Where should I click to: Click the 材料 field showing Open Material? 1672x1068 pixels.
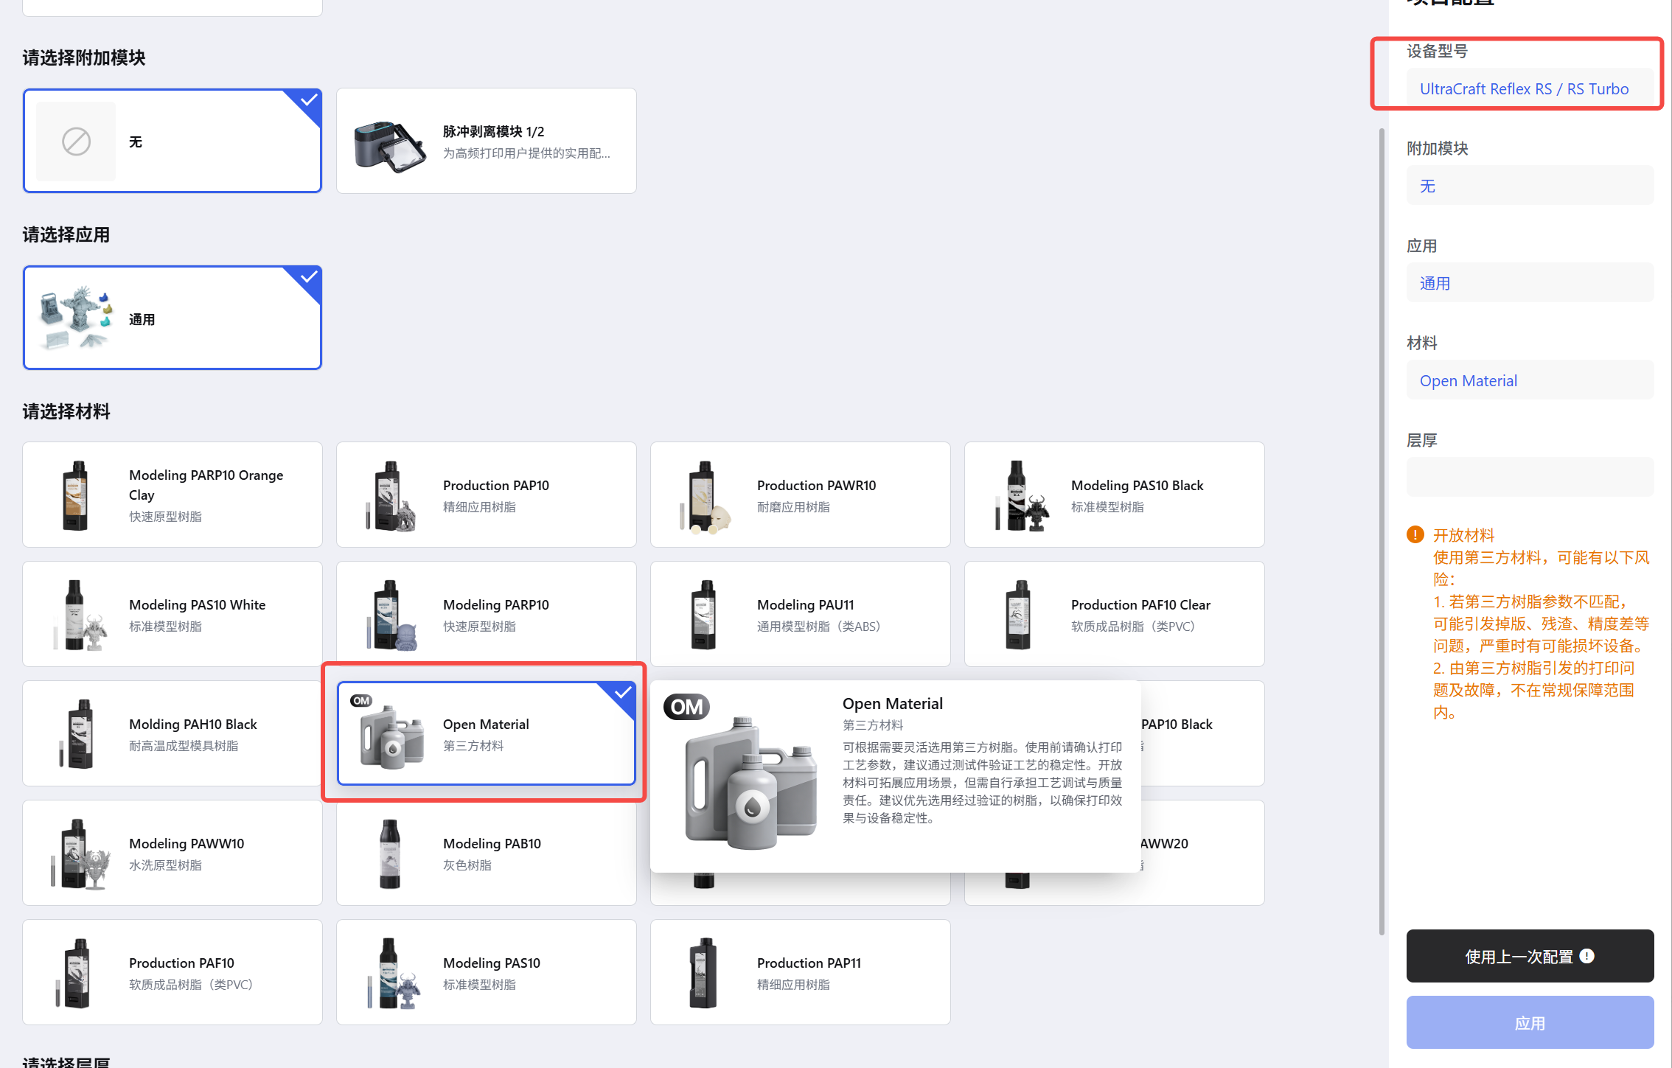(x=1530, y=380)
